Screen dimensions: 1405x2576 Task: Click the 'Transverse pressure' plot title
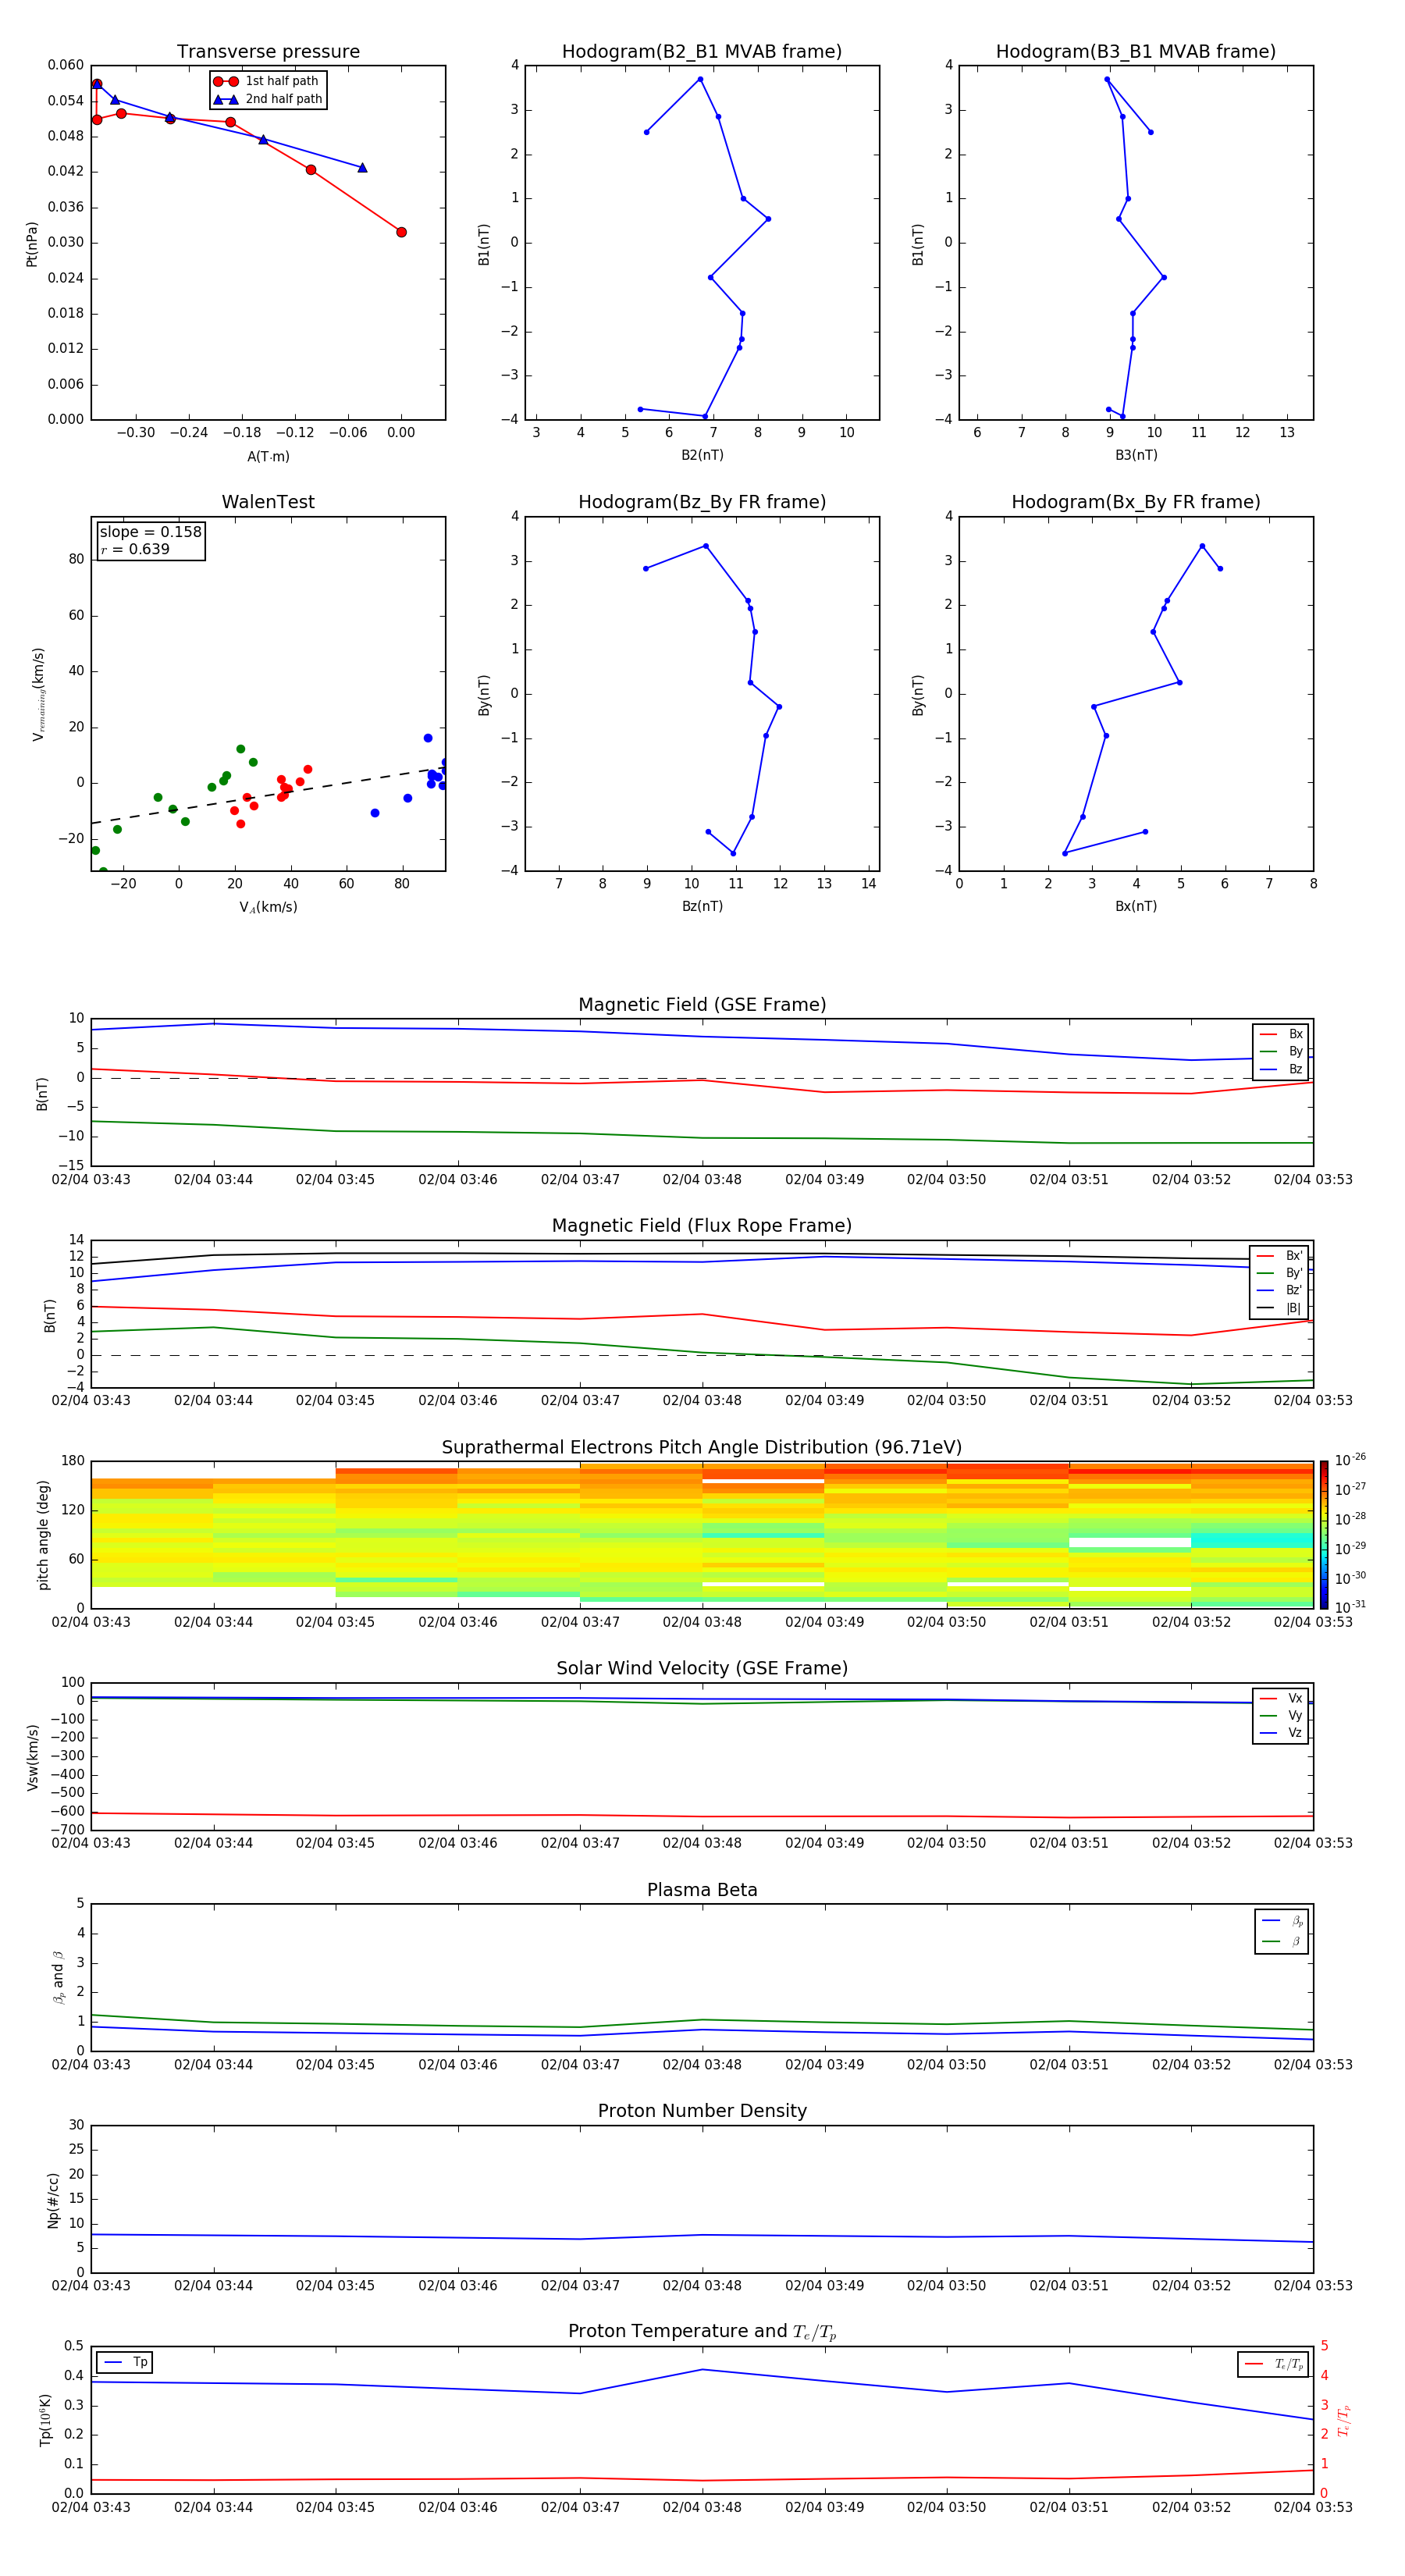point(268,52)
